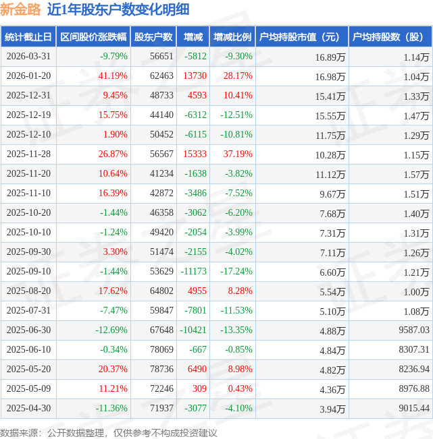Select the 2025-04-30 date row
The width and height of the screenshot is (433, 439).
pos(216,409)
